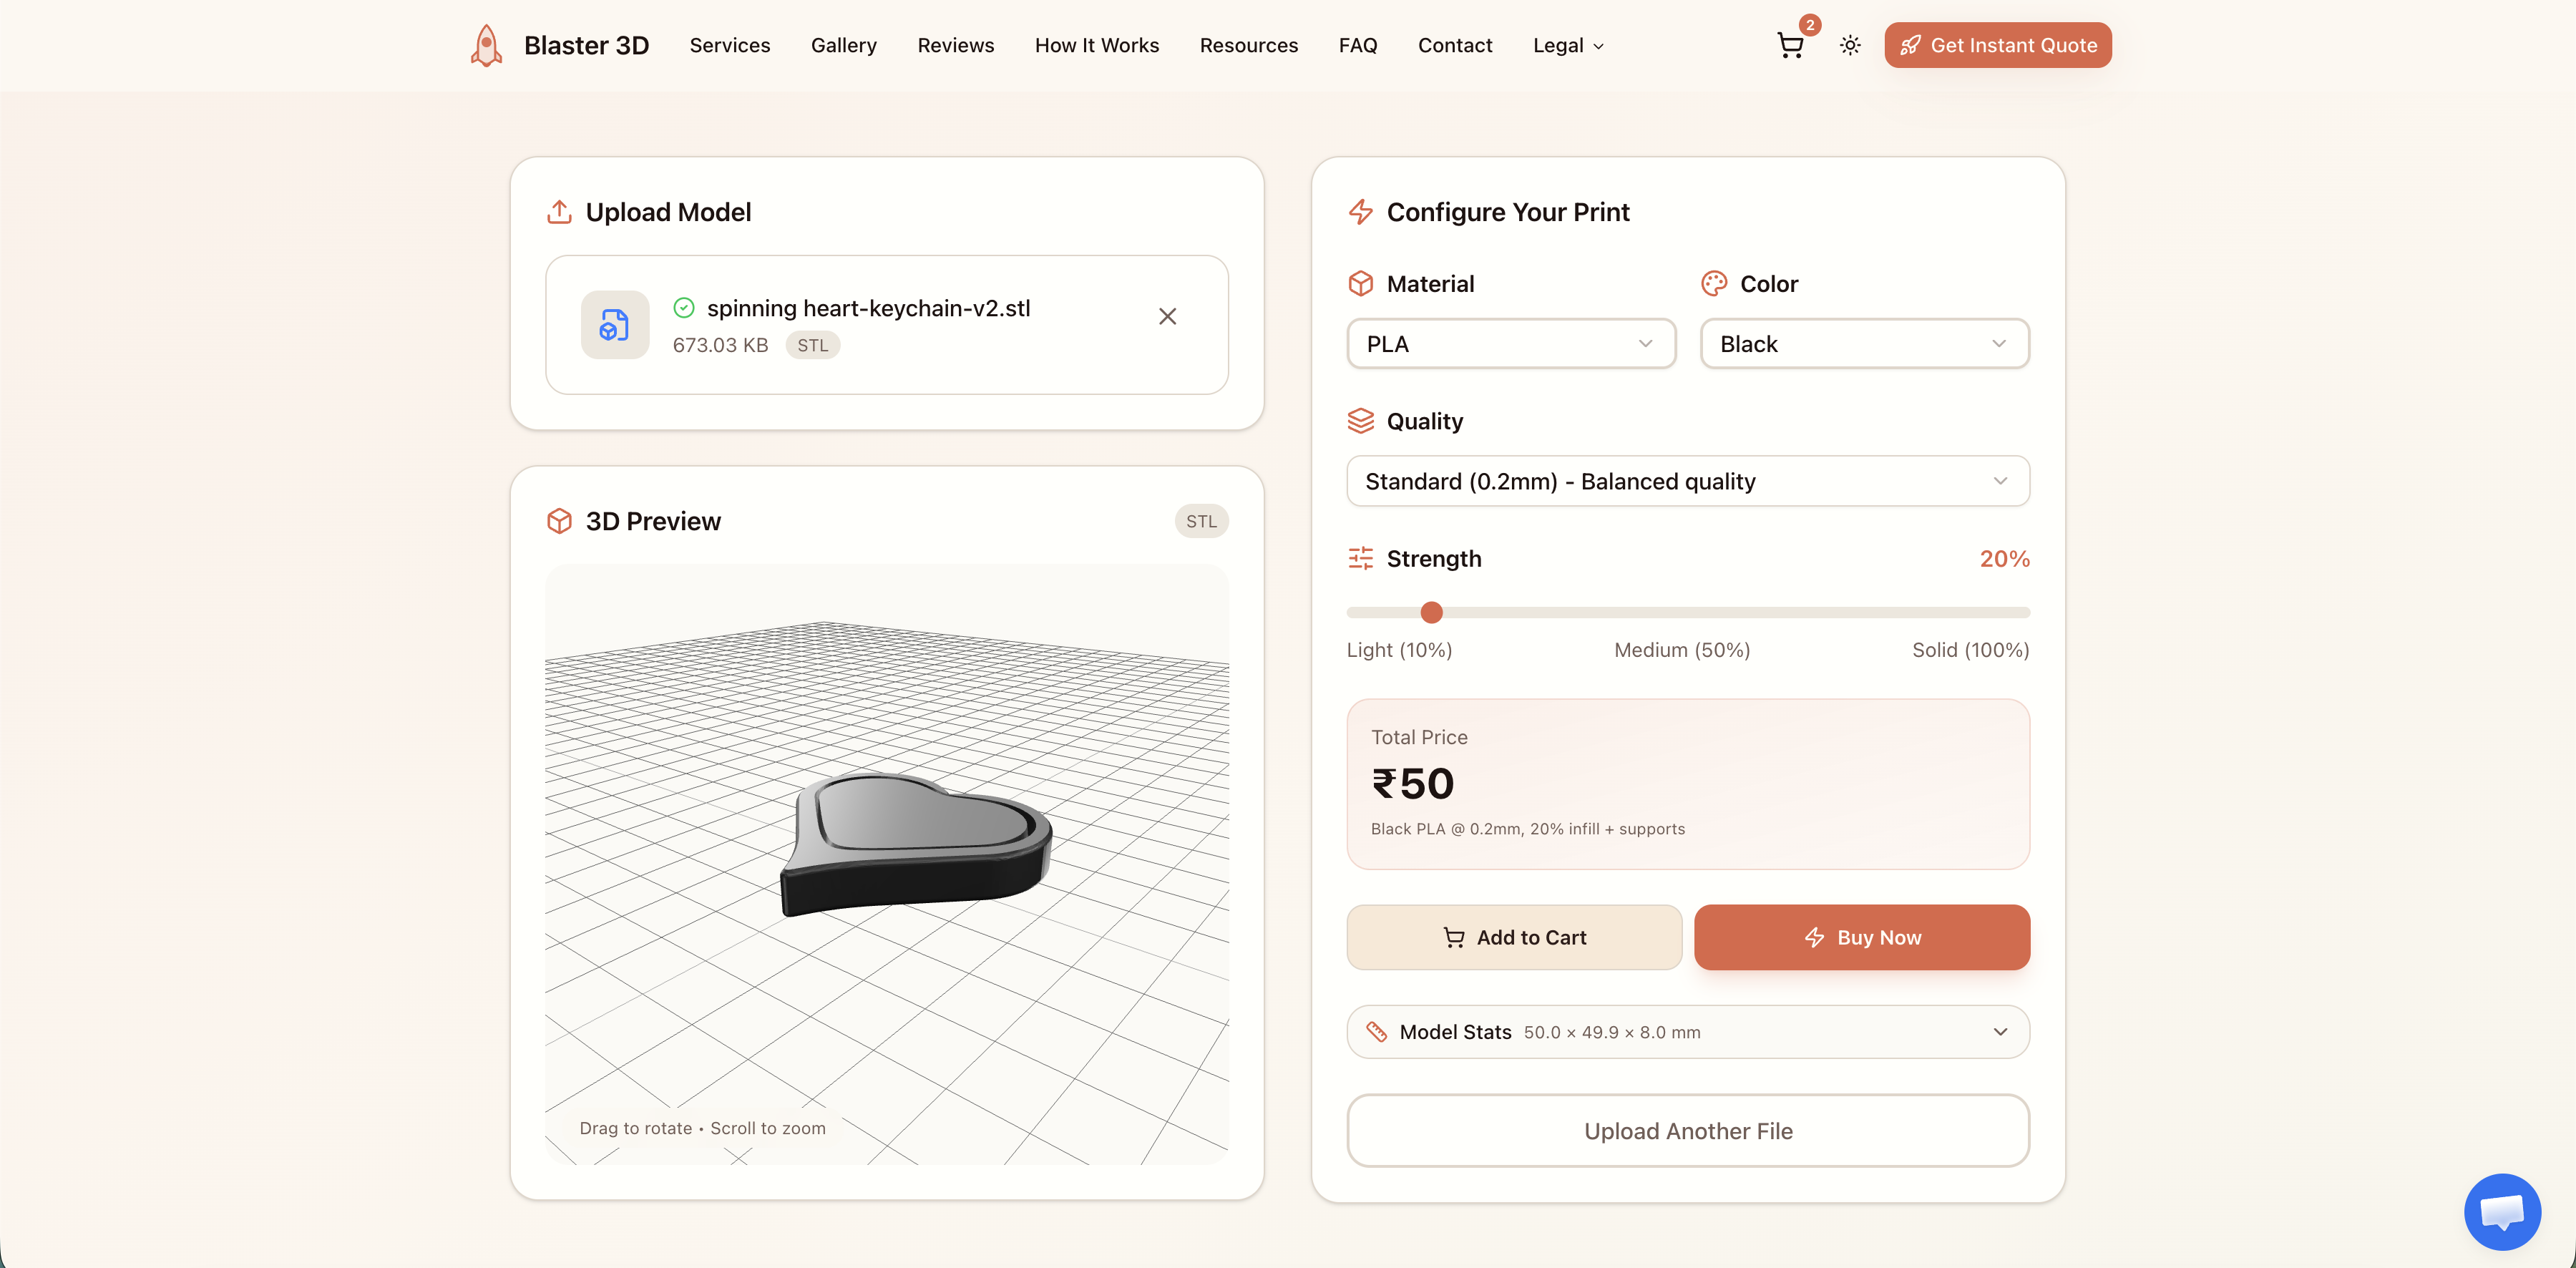
Task: Expand the Model Stats section
Action: point(1687,1032)
